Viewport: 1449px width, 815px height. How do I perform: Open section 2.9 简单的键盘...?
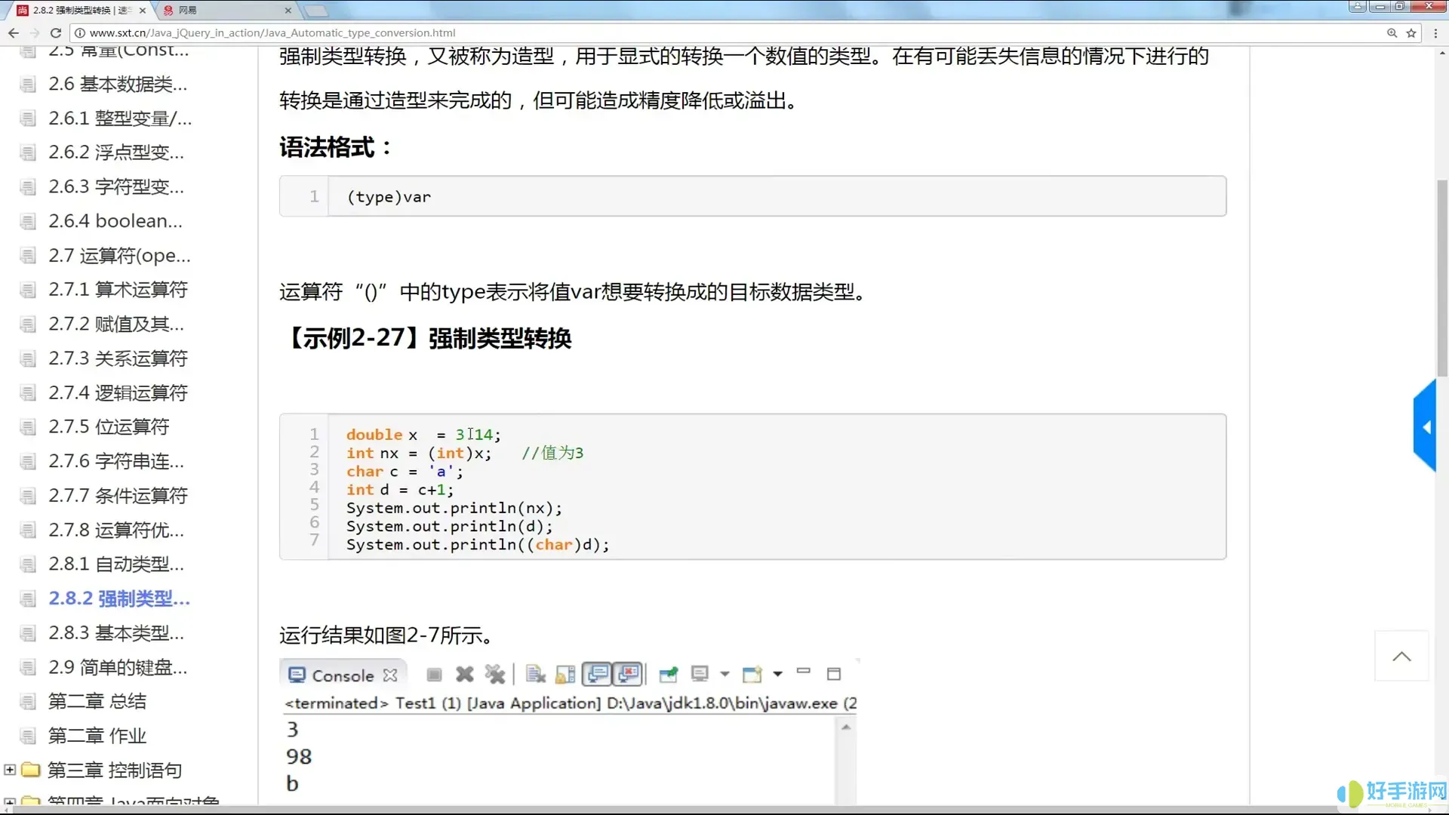(118, 668)
